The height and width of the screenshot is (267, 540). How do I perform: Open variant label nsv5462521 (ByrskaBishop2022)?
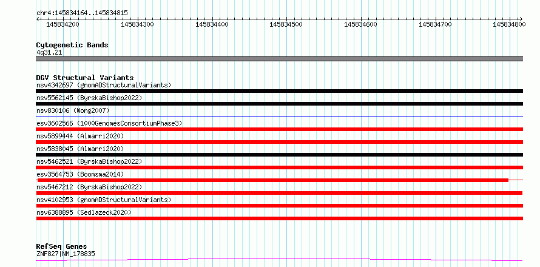(89, 161)
